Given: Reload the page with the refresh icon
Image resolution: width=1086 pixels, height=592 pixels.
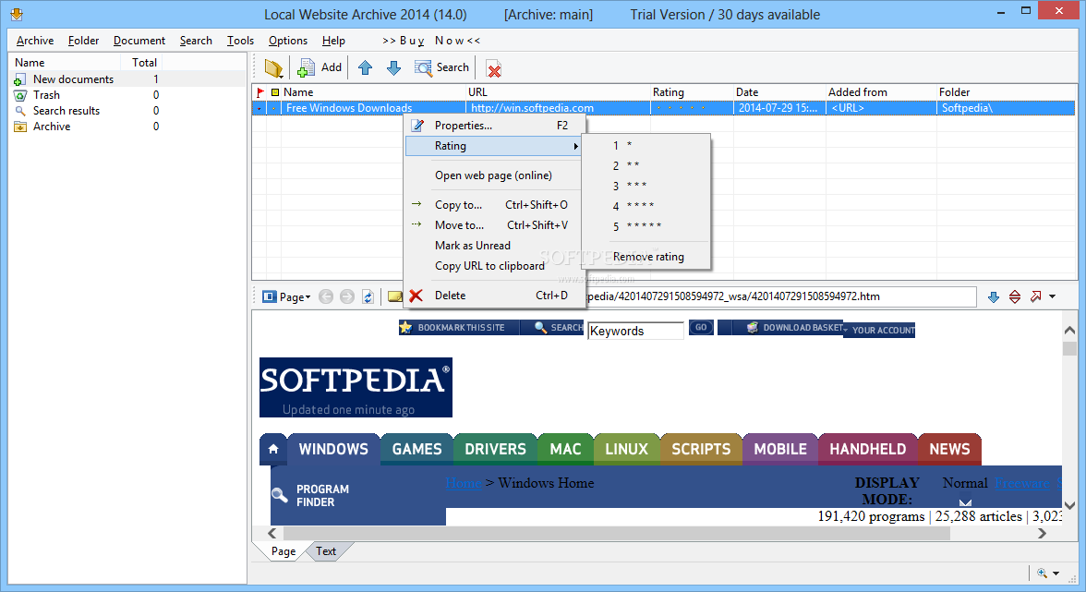Looking at the screenshot, I should [368, 297].
